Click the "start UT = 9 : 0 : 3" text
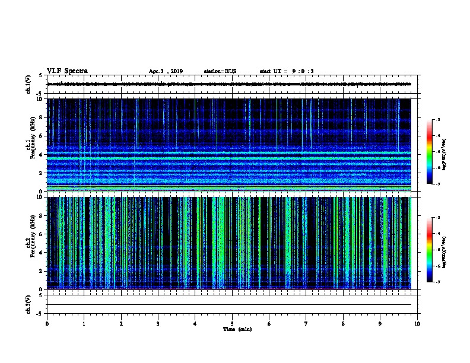Viewport: 470px width, 363px height. click(x=287, y=71)
